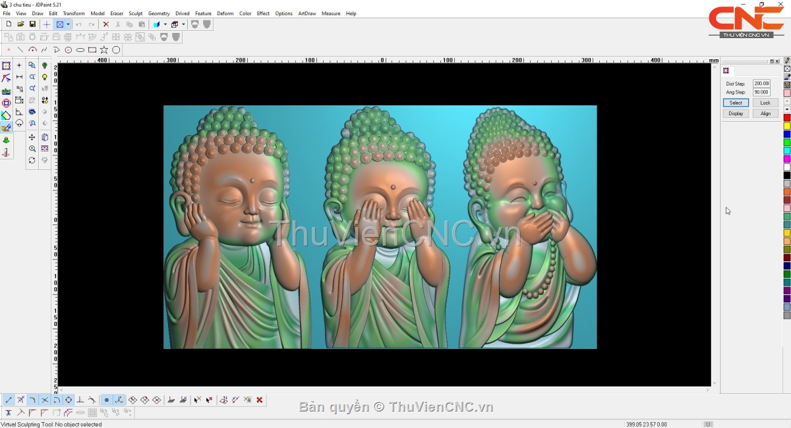Open the dropdown arrow next to the blue cube icon
Image resolution: width=791 pixels, height=428 pixels.
(x=165, y=24)
